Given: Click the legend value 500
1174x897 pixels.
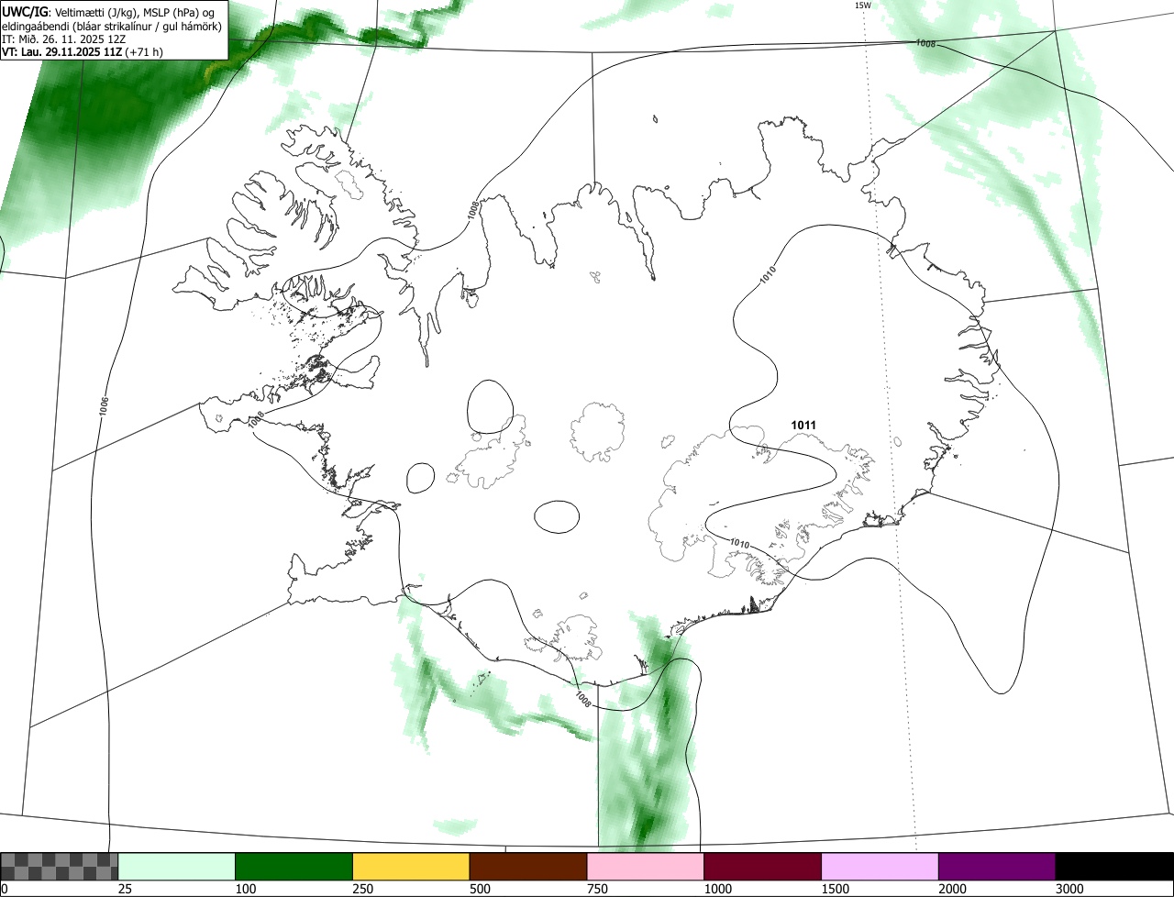Looking at the screenshot, I should (480, 889).
